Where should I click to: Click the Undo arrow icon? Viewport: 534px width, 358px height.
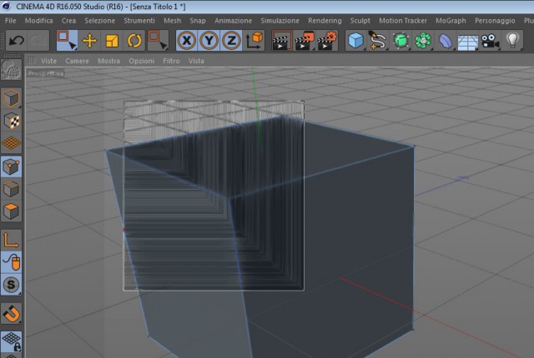(17, 41)
